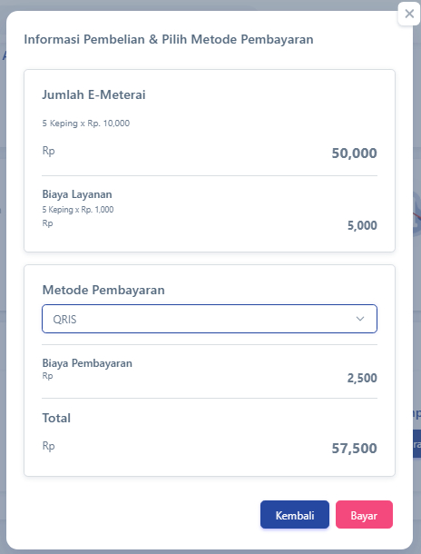Viewport: 421px width, 554px height.
Task: Click the blue button partially hidden behind dialog
Action: pyautogui.click(x=416, y=444)
